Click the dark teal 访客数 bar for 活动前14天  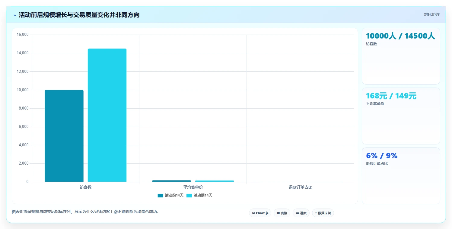[64, 136]
